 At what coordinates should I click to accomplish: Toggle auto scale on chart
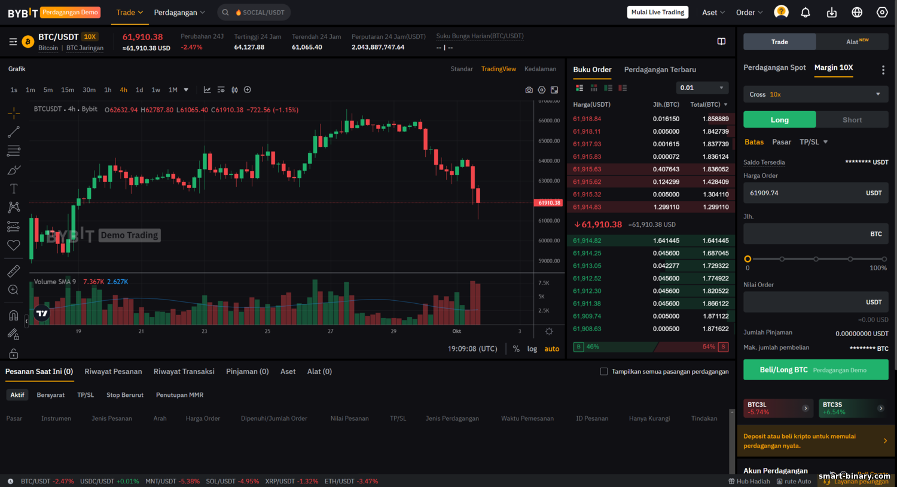pos(552,349)
